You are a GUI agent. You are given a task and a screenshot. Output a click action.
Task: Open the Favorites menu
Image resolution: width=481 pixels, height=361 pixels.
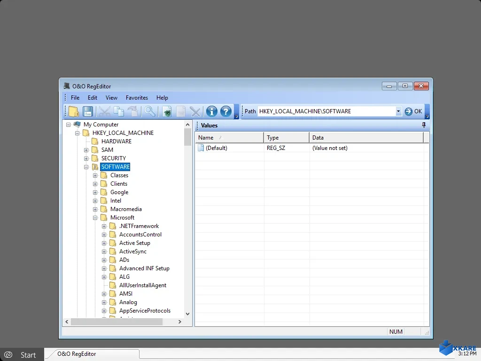click(x=137, y=98)
